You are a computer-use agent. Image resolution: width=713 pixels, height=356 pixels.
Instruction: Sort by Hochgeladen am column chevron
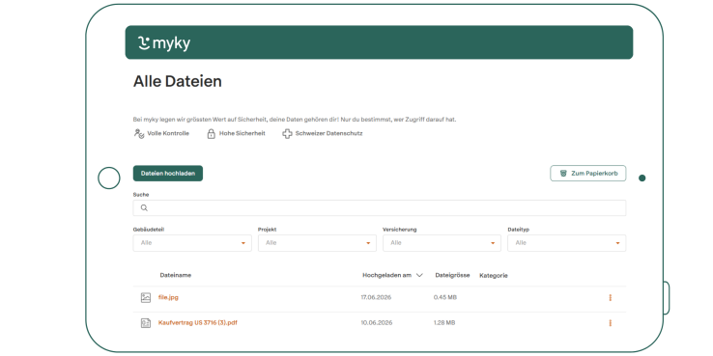click(x=419, y=275)
